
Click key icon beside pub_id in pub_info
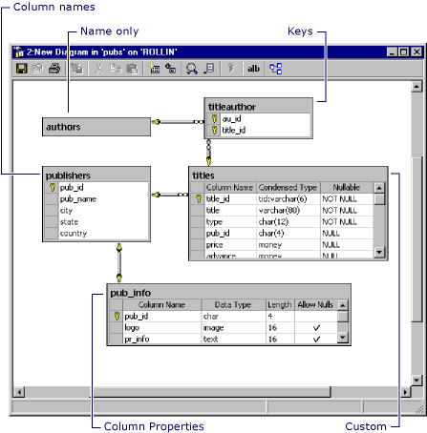click(117, 316)
